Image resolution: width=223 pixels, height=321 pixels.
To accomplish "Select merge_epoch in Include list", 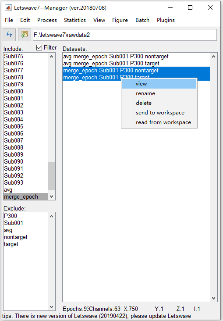I will [x=26, y=196].
